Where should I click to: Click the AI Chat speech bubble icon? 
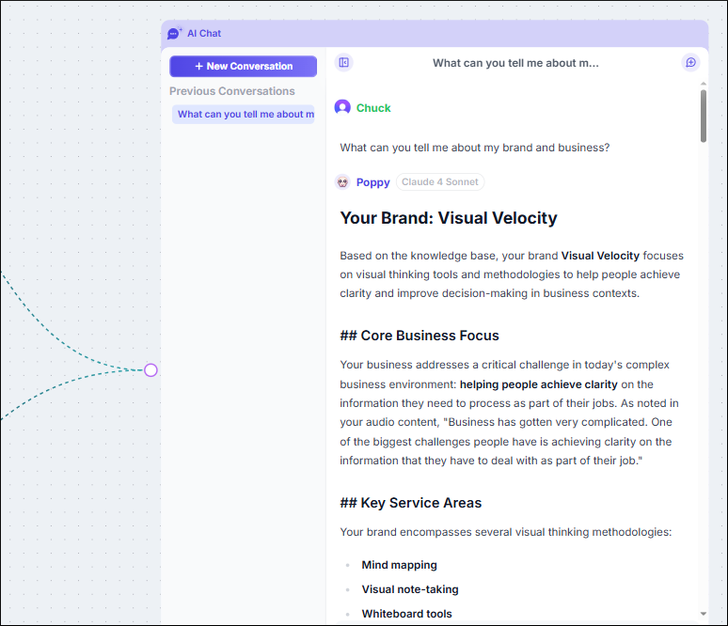(x=174, y=34)
